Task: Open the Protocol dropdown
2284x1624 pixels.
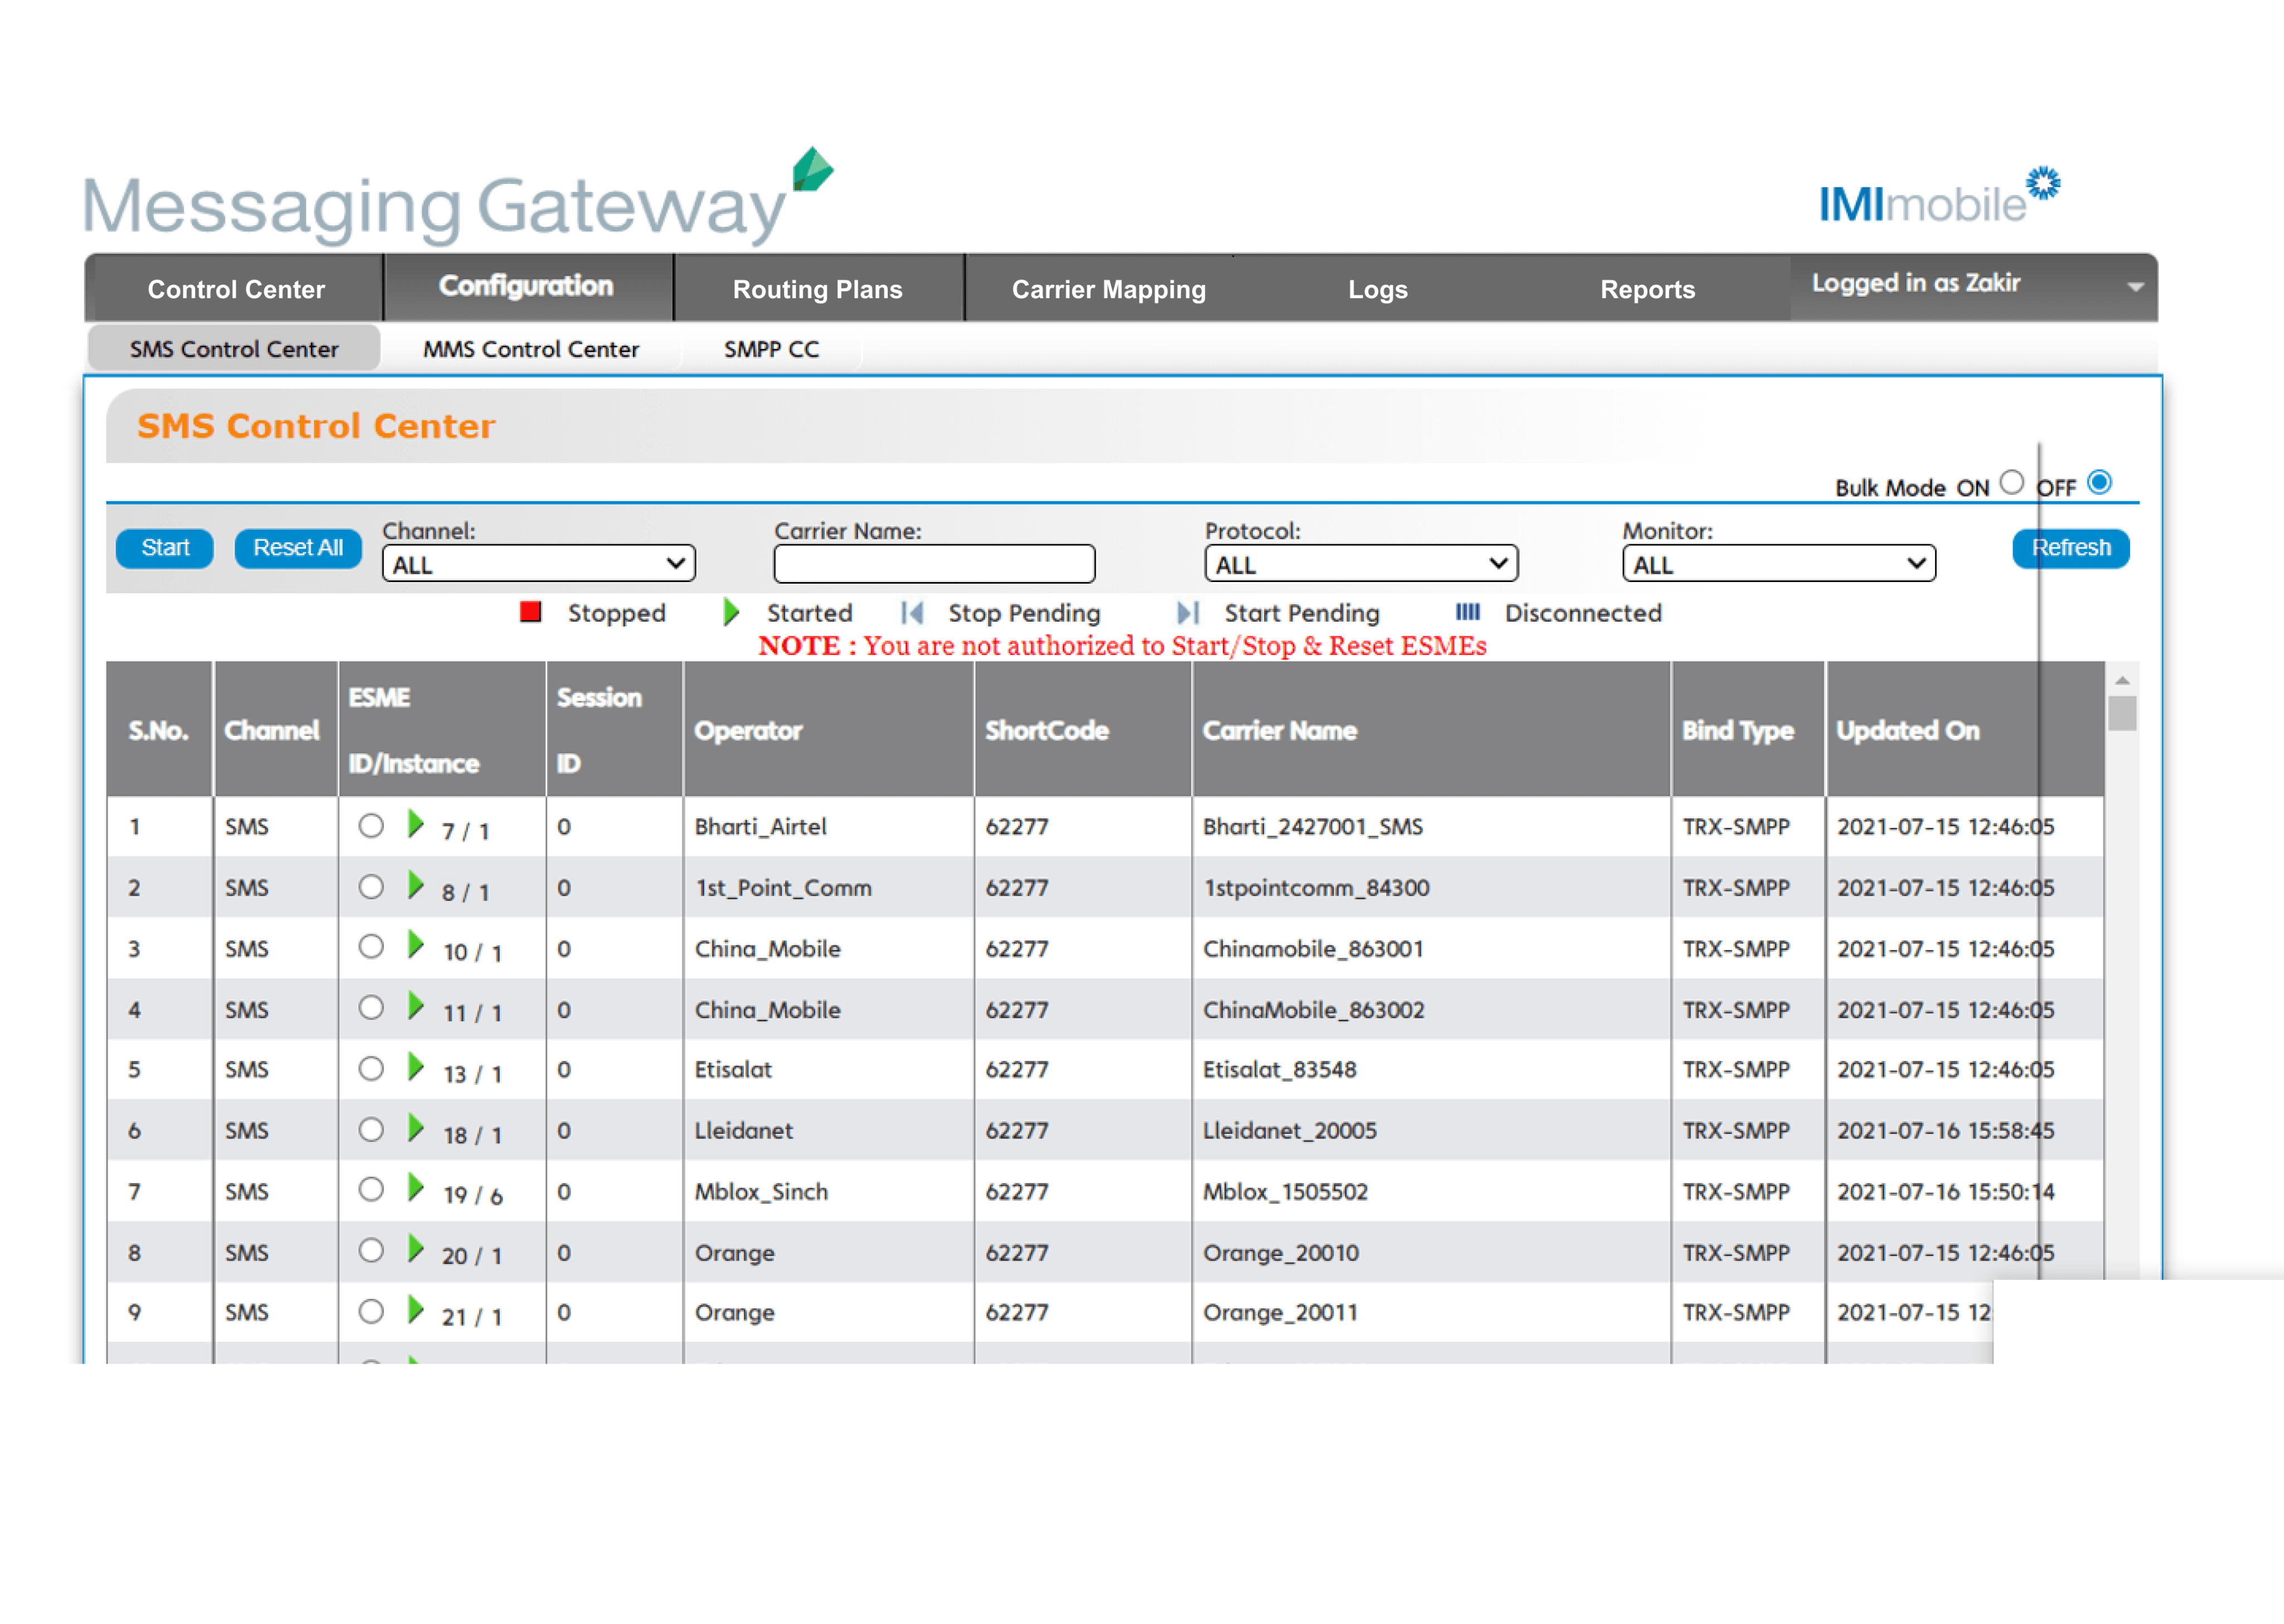Action: coord(1361,564)
